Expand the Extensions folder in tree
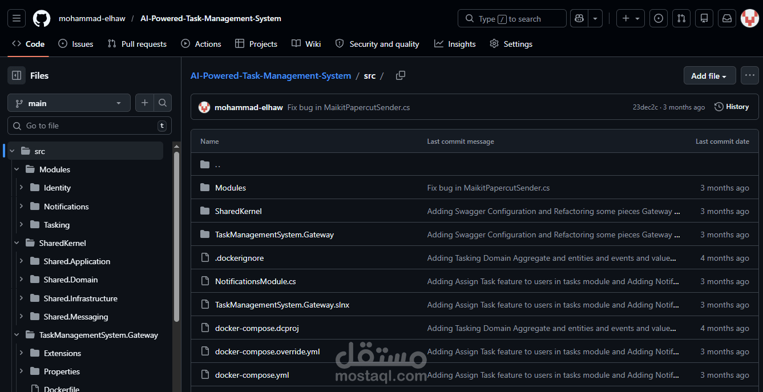The image size is (763, 392). click(x=21, y=353)
